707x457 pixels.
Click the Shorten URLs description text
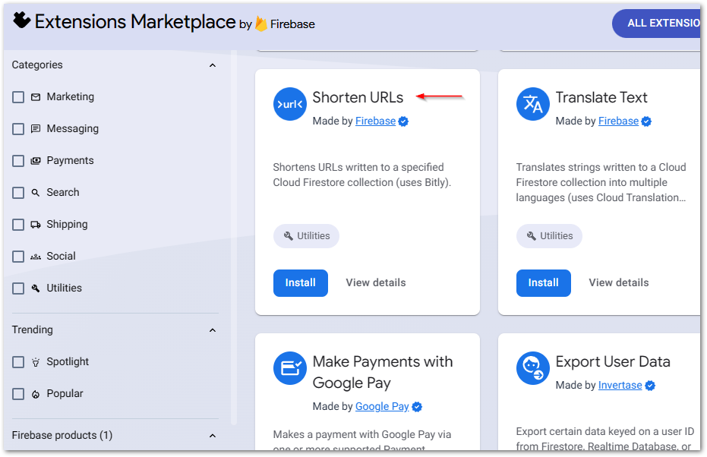click(x=361, y=175)
